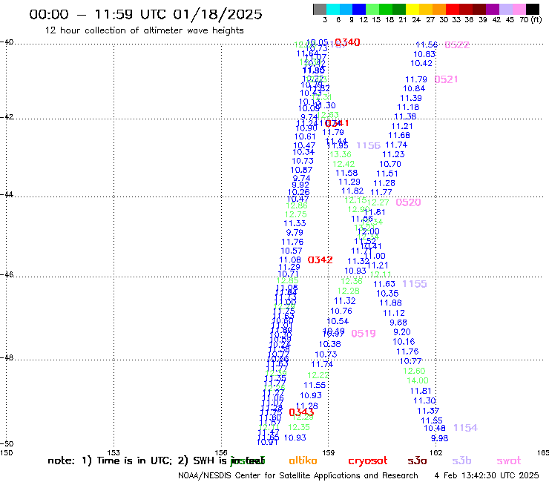
Task: Click the wave height value 12.35
Action: pyautogui.click(x=299, y=427)
